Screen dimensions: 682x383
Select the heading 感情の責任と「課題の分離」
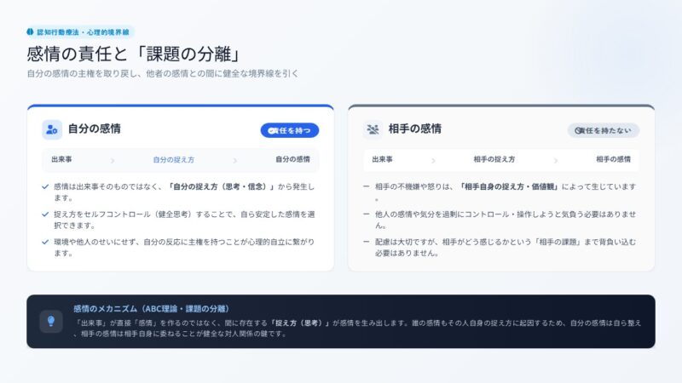134,54
